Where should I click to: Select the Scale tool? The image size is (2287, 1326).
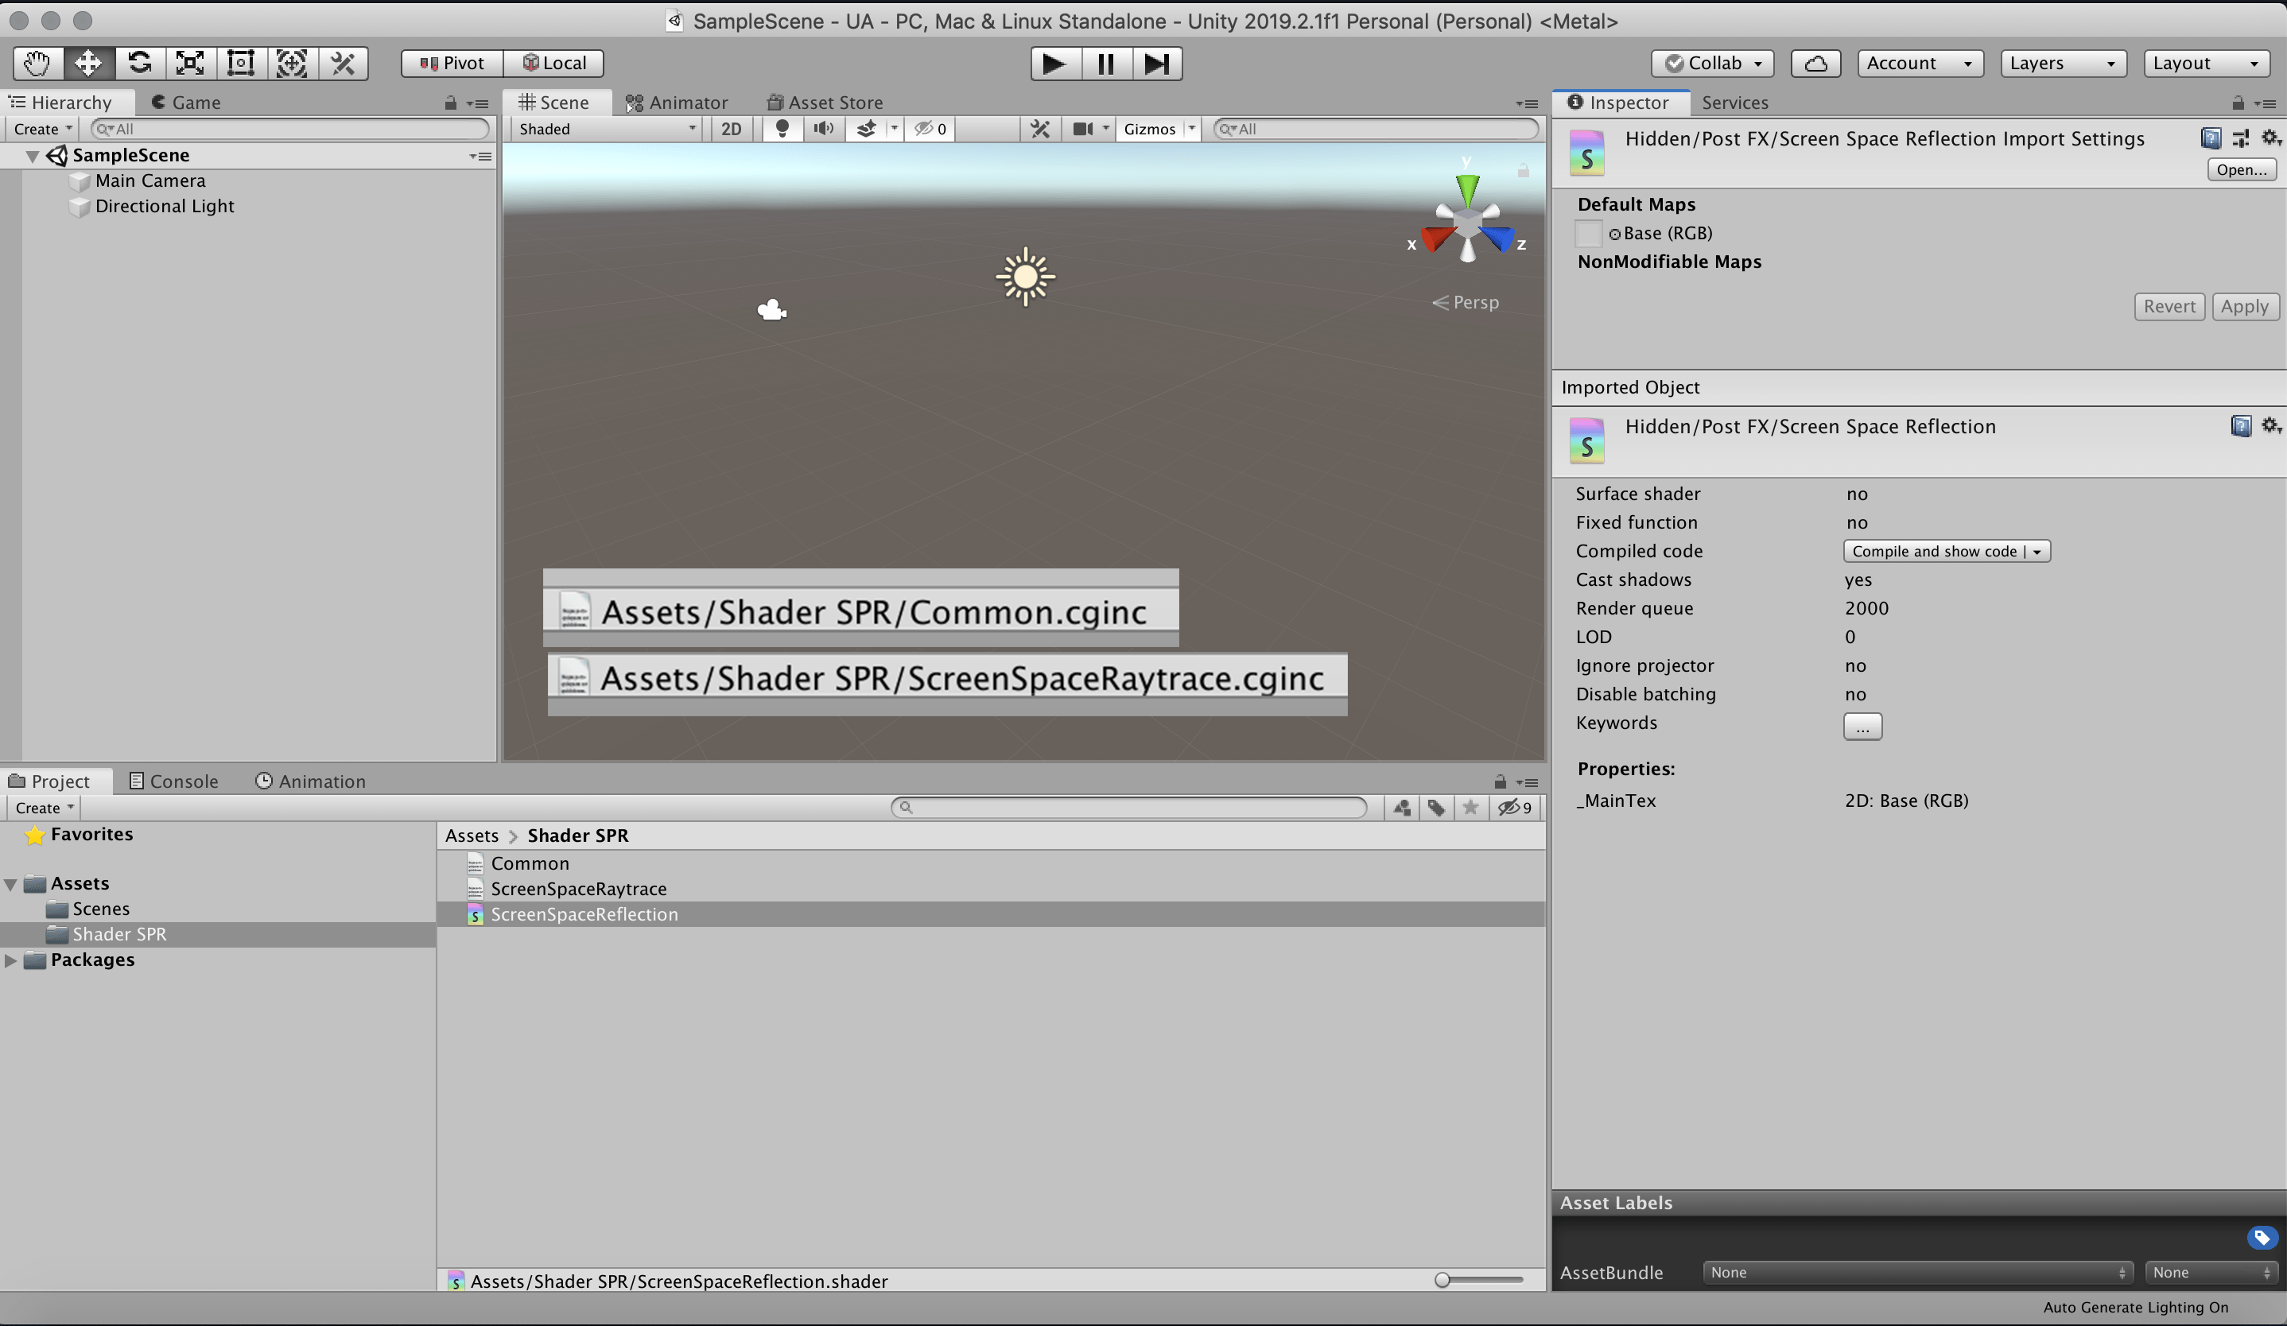click(x=190, y=64)
